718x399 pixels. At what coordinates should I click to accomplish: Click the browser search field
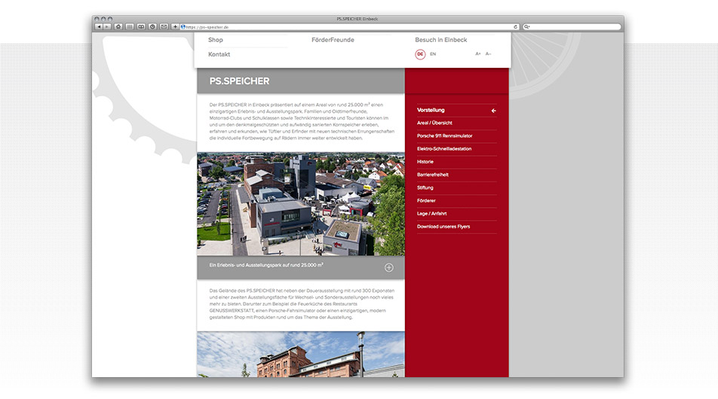click(572, 26)
